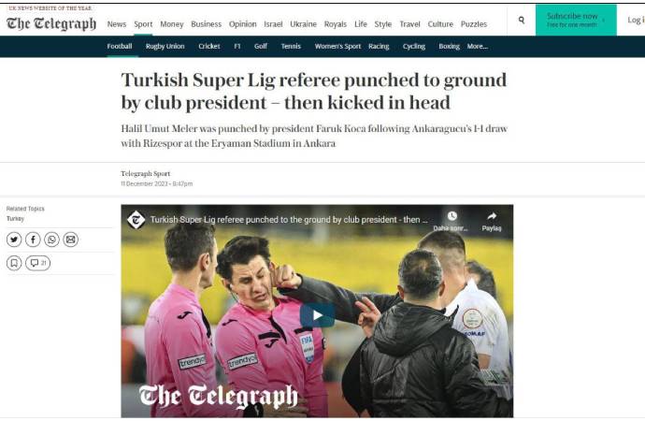Share article via WhatsApp icon
This screenshot has width=645, height=421.
(51, 240)
